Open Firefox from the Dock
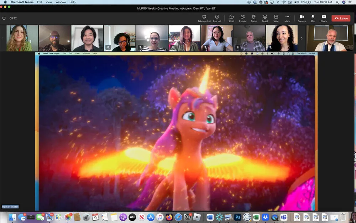 [x=169, y=217]
